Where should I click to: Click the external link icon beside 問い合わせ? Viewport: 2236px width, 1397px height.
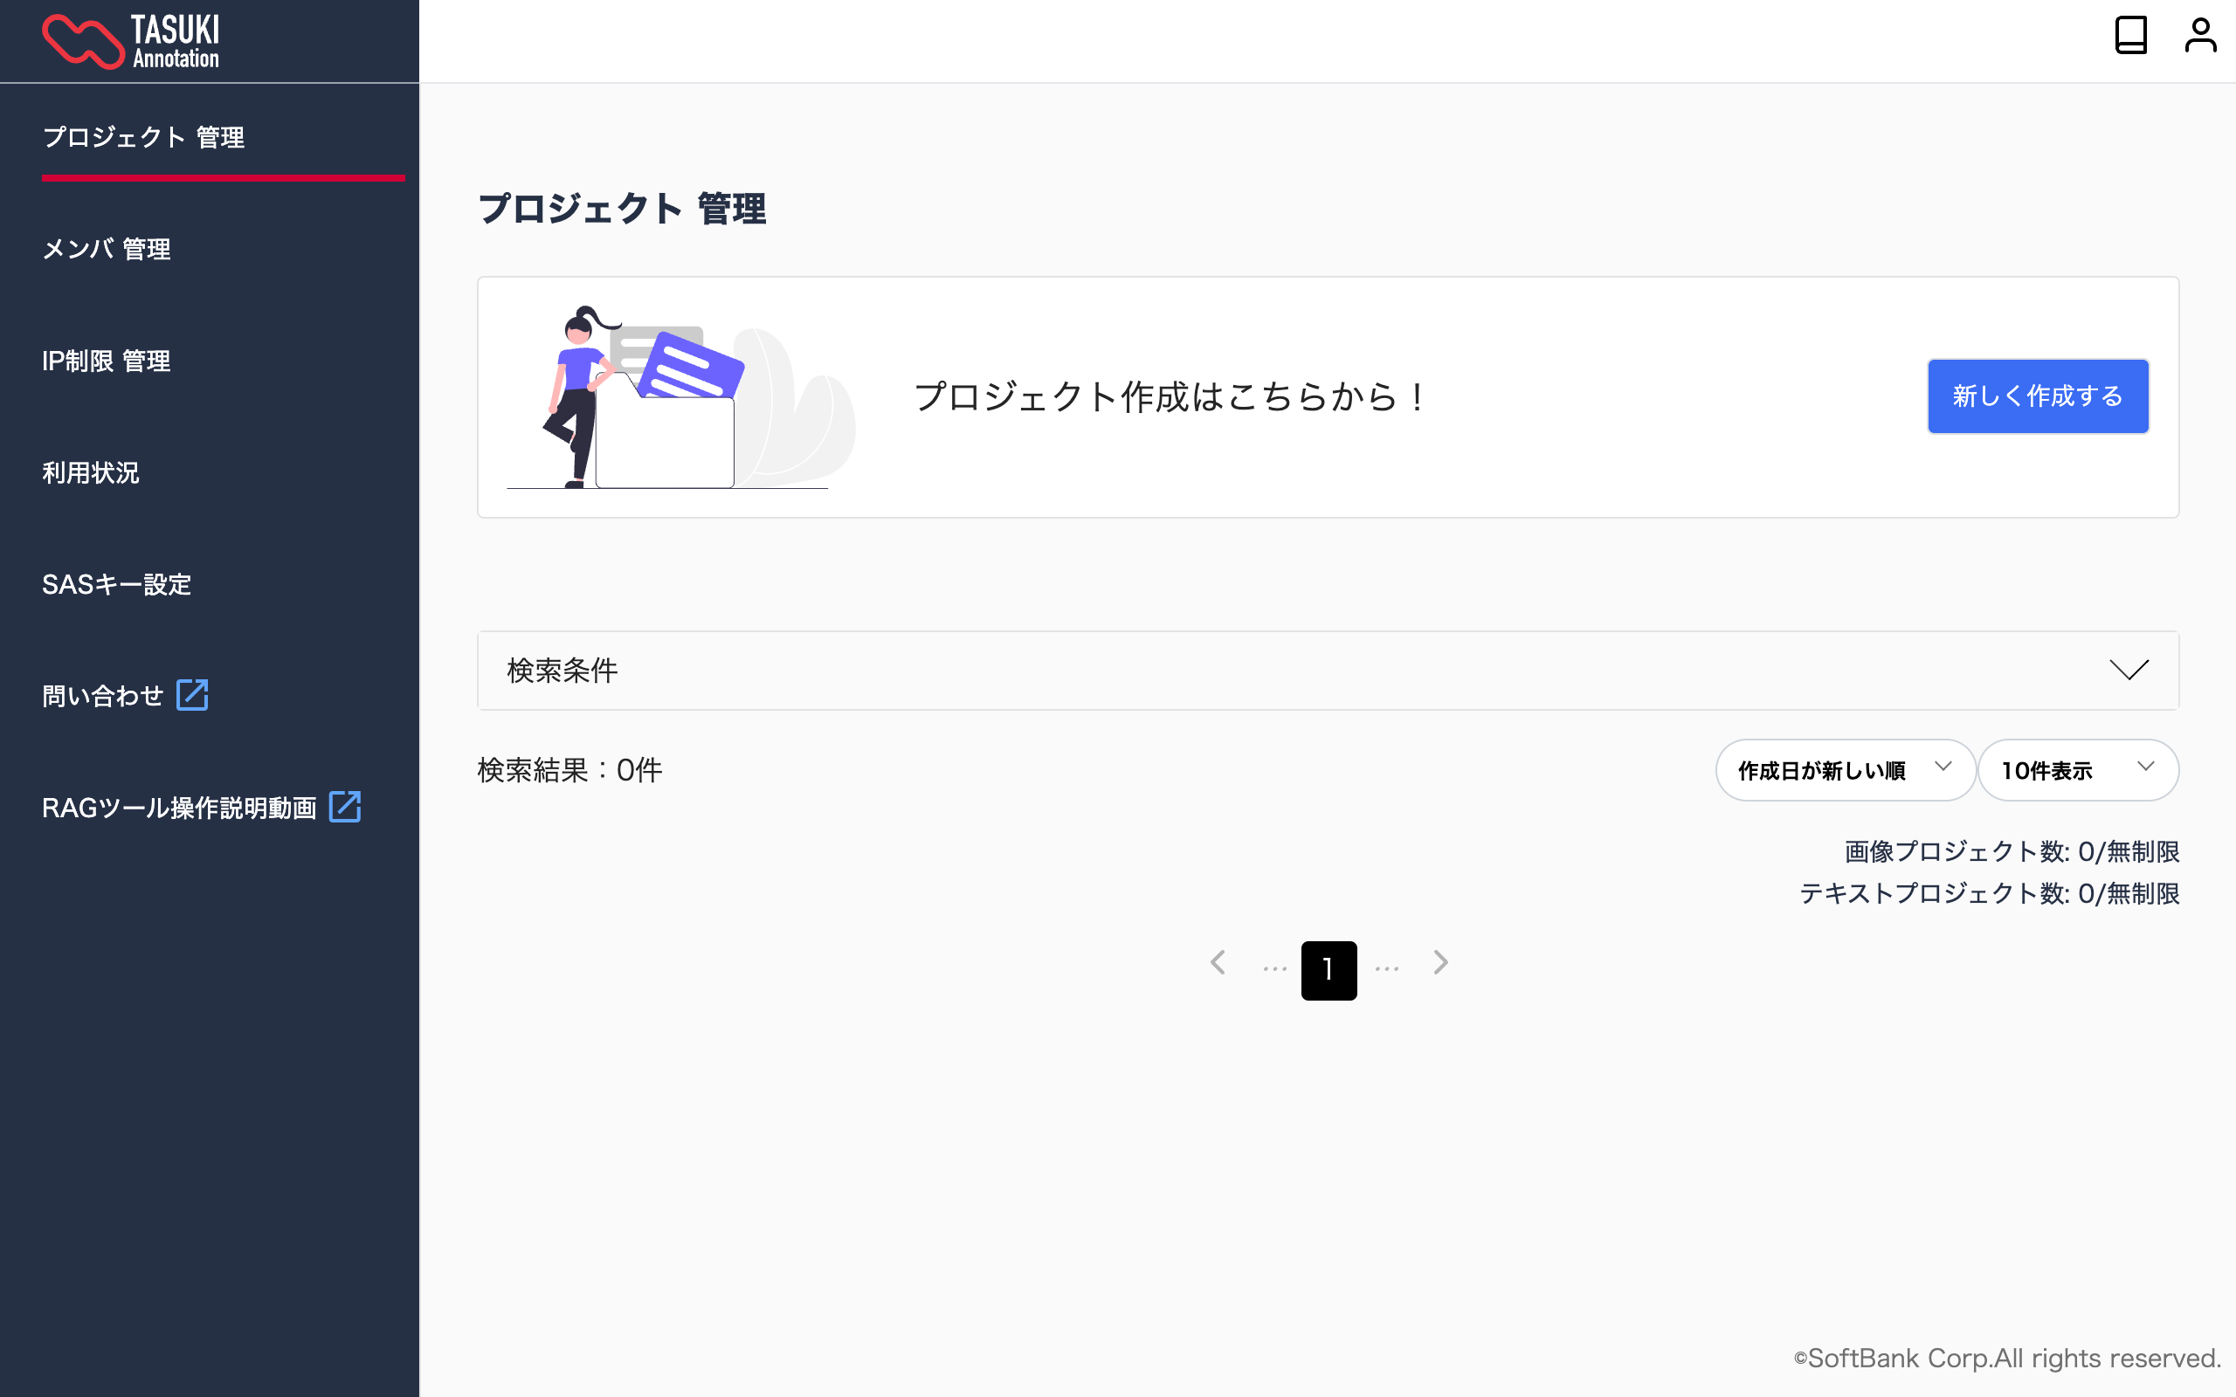point(192,695)
